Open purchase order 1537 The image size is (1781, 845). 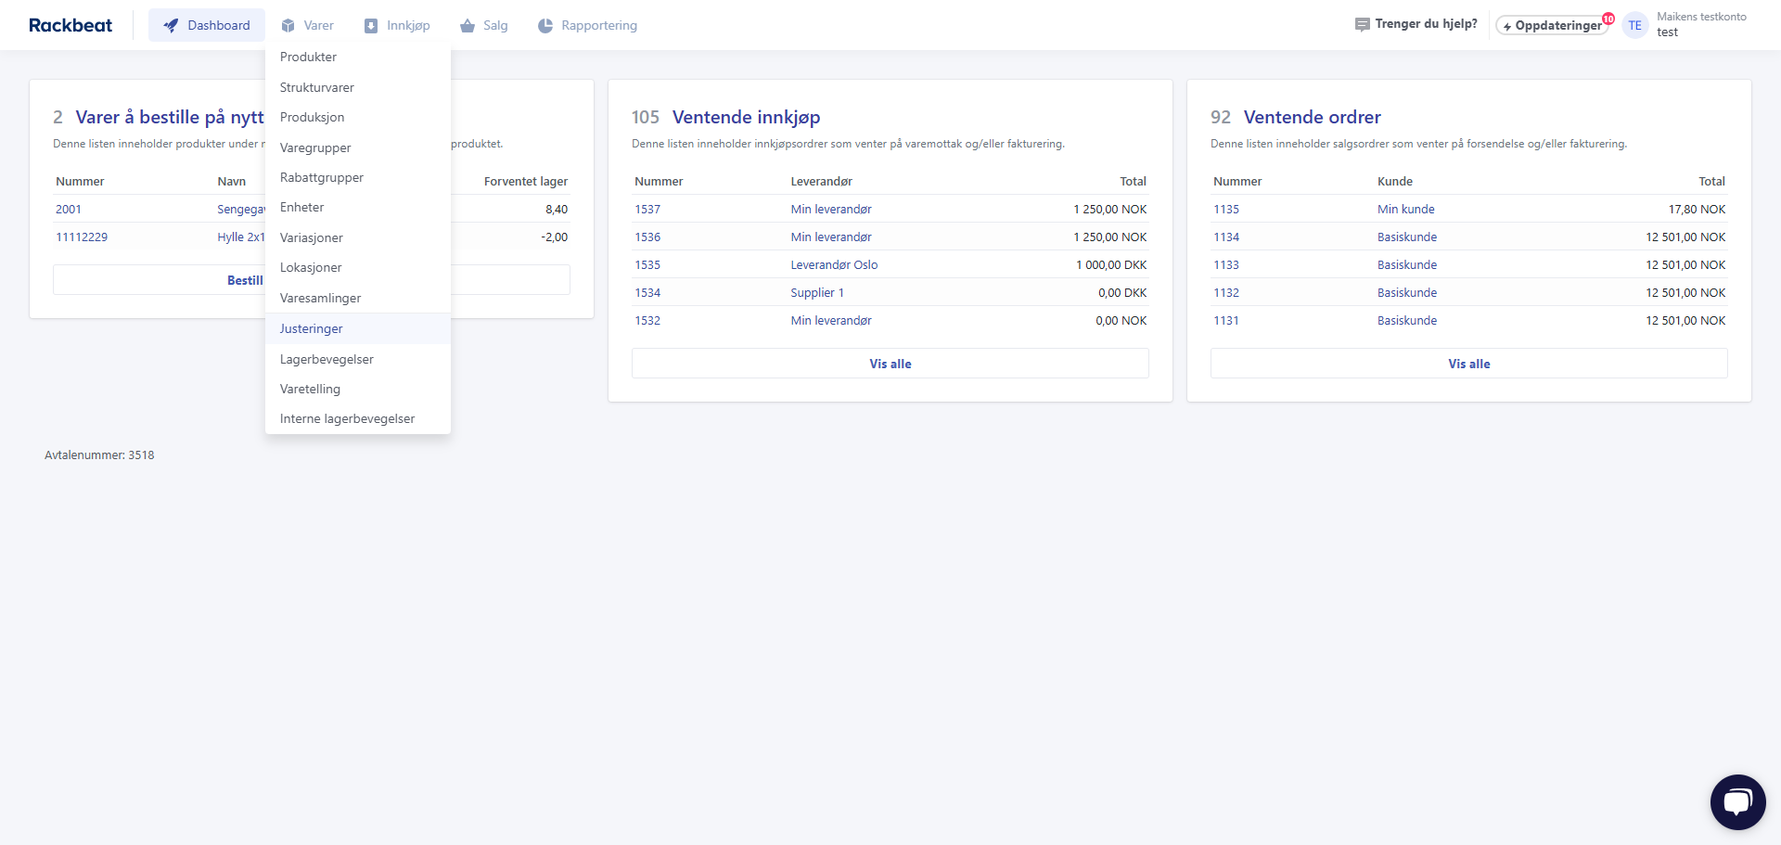(x=647, y=210)
